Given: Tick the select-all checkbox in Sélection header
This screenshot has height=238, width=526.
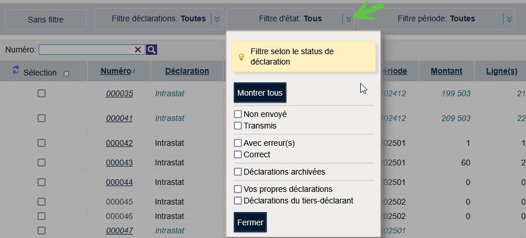Looking at the screenshot, I should coord(66,74).
